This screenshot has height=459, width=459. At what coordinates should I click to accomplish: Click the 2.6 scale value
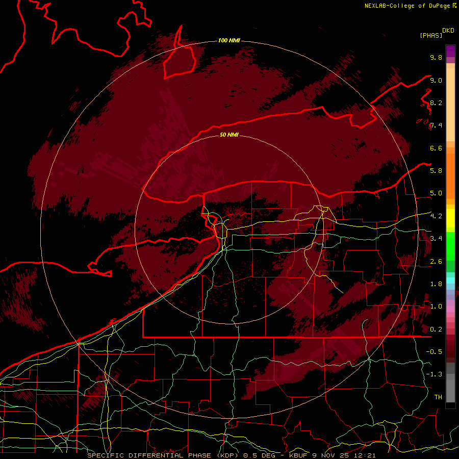(x=436, y=262)
